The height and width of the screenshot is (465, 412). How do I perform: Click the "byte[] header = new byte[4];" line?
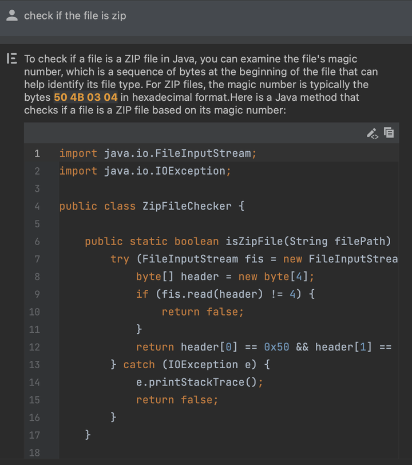tap(225, 277)
